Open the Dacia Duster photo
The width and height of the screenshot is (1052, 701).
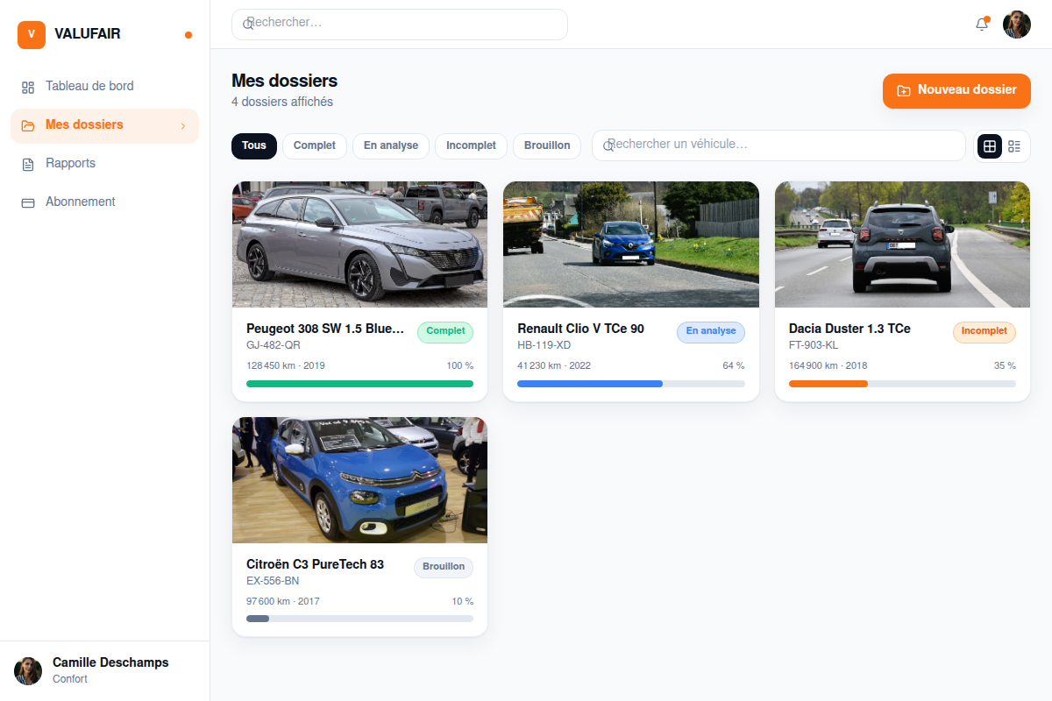pyautogui.click(x=902, y=244)
